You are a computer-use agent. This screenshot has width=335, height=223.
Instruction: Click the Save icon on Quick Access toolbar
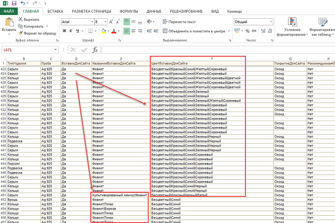[13, 3]
